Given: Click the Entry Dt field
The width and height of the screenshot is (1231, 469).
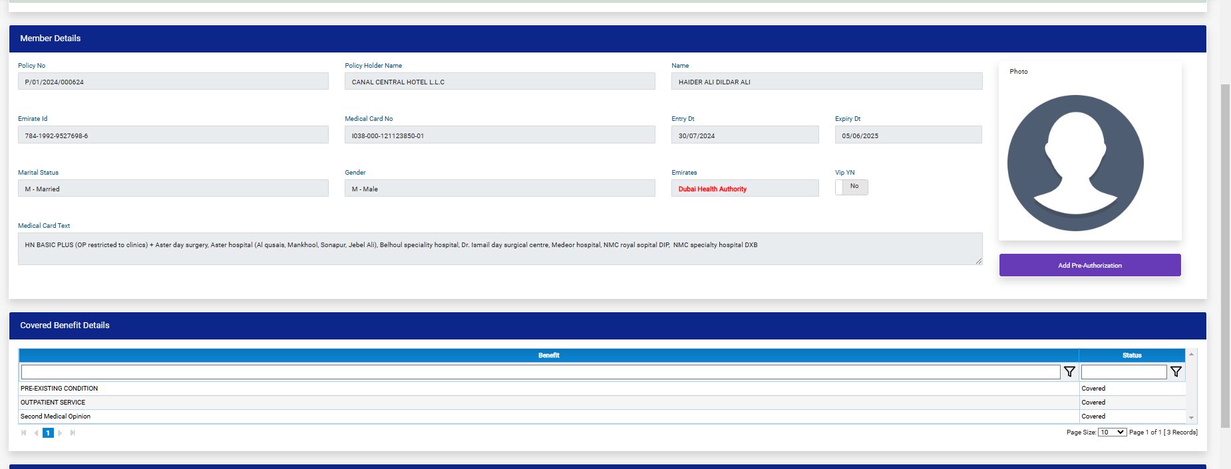Looking at the screenshot, I should (745, 135).
